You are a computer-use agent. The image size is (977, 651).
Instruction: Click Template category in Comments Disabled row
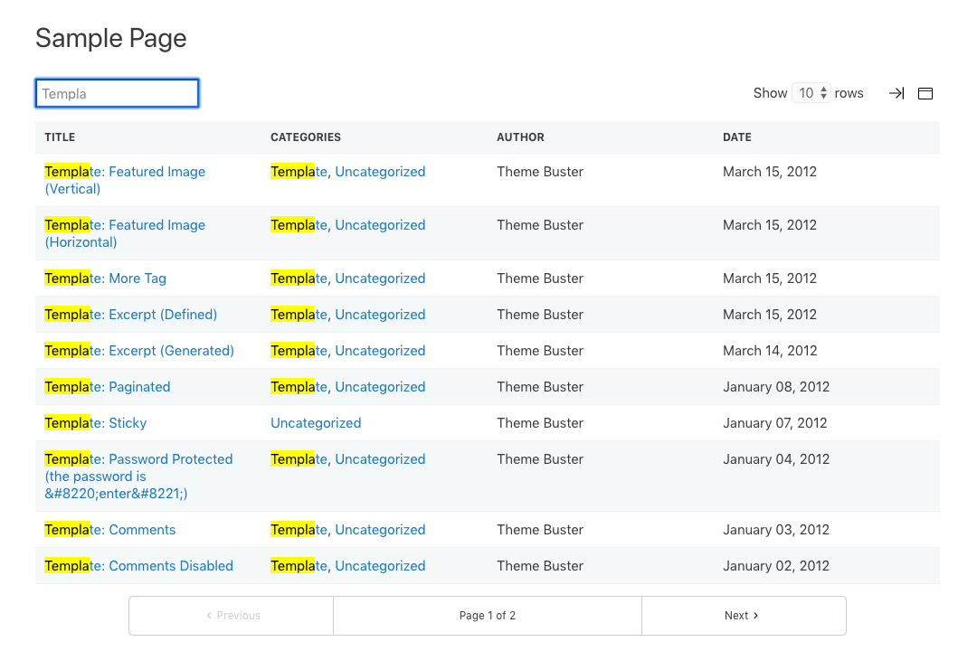[x=299, y=566]
